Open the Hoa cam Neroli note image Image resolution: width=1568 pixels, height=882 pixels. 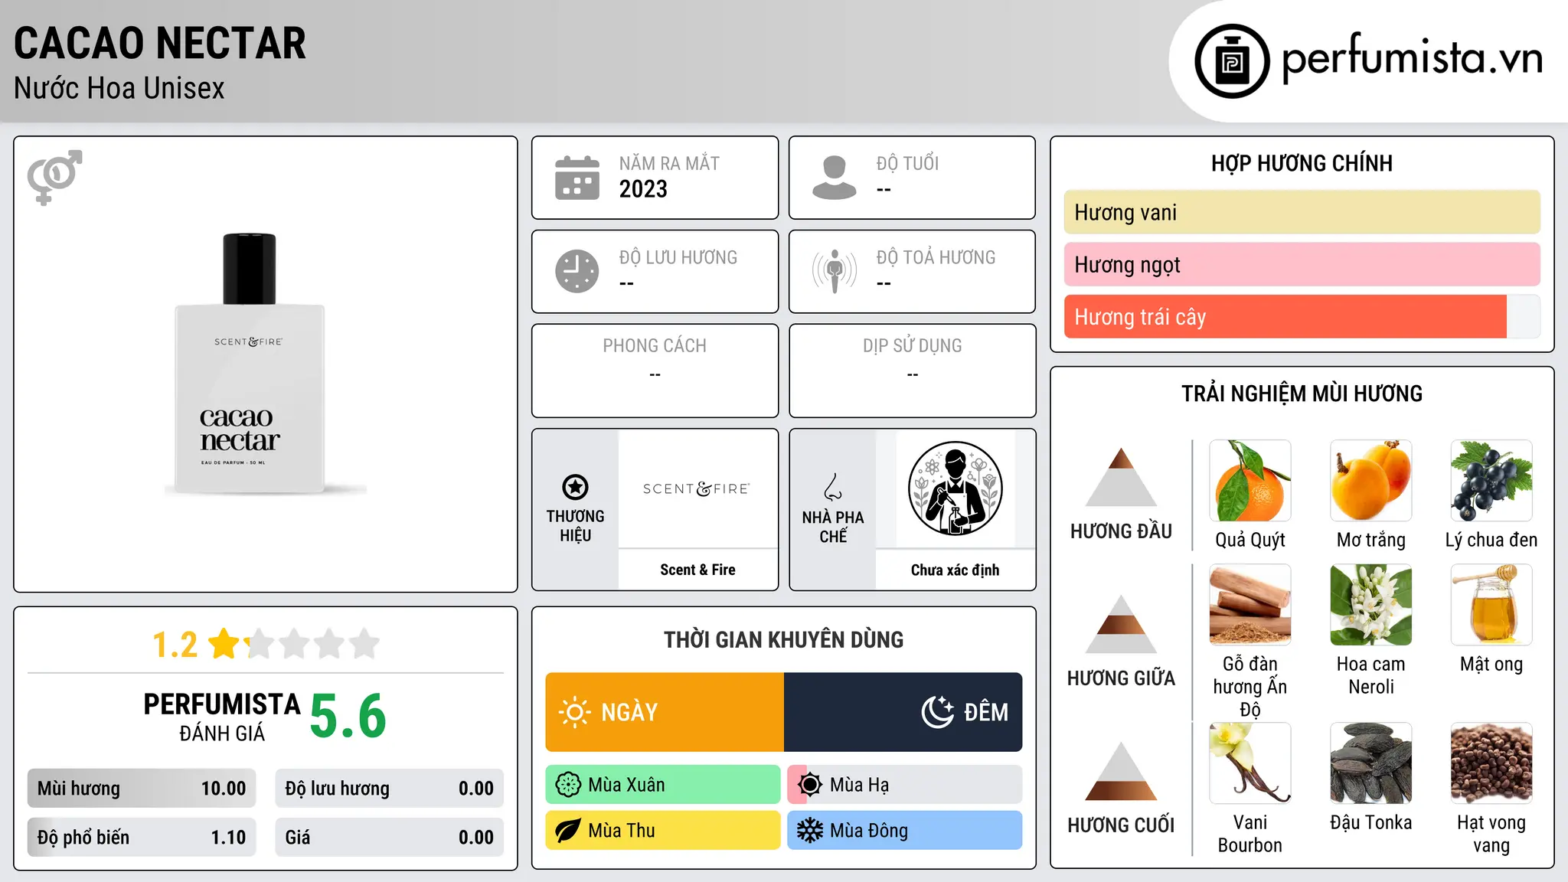point(1371,605)
